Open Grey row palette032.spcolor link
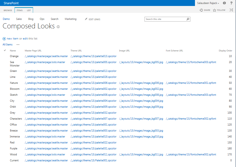This screenshot has height=167, width=236. pos(93,113)
